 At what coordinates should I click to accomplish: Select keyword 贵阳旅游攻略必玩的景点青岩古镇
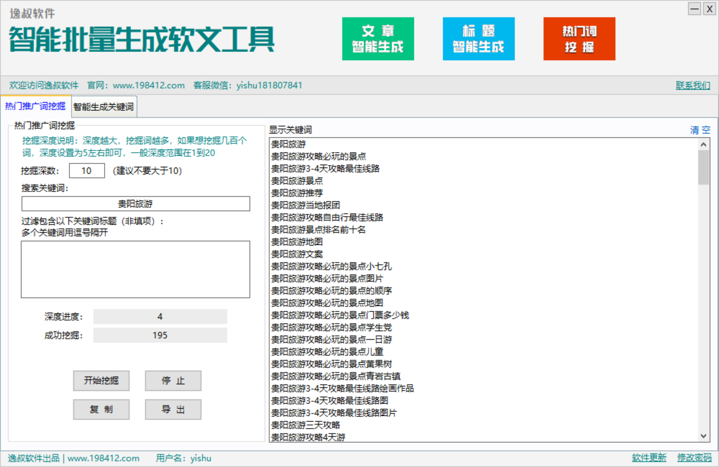[x=336, y=376]
